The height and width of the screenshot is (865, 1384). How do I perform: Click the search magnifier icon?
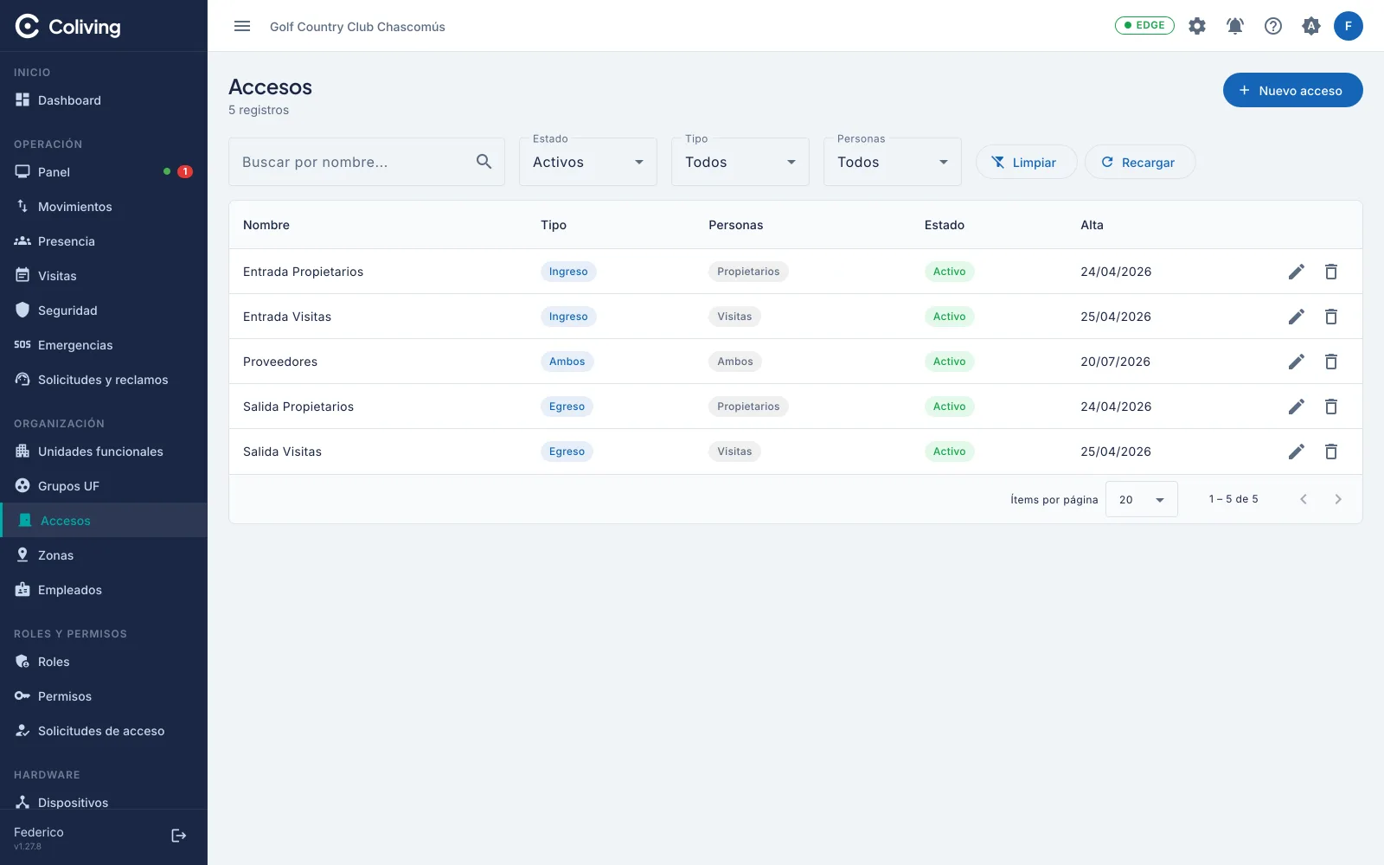[484, 162]
